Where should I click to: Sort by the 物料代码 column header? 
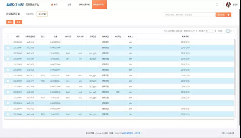[68, 37]
